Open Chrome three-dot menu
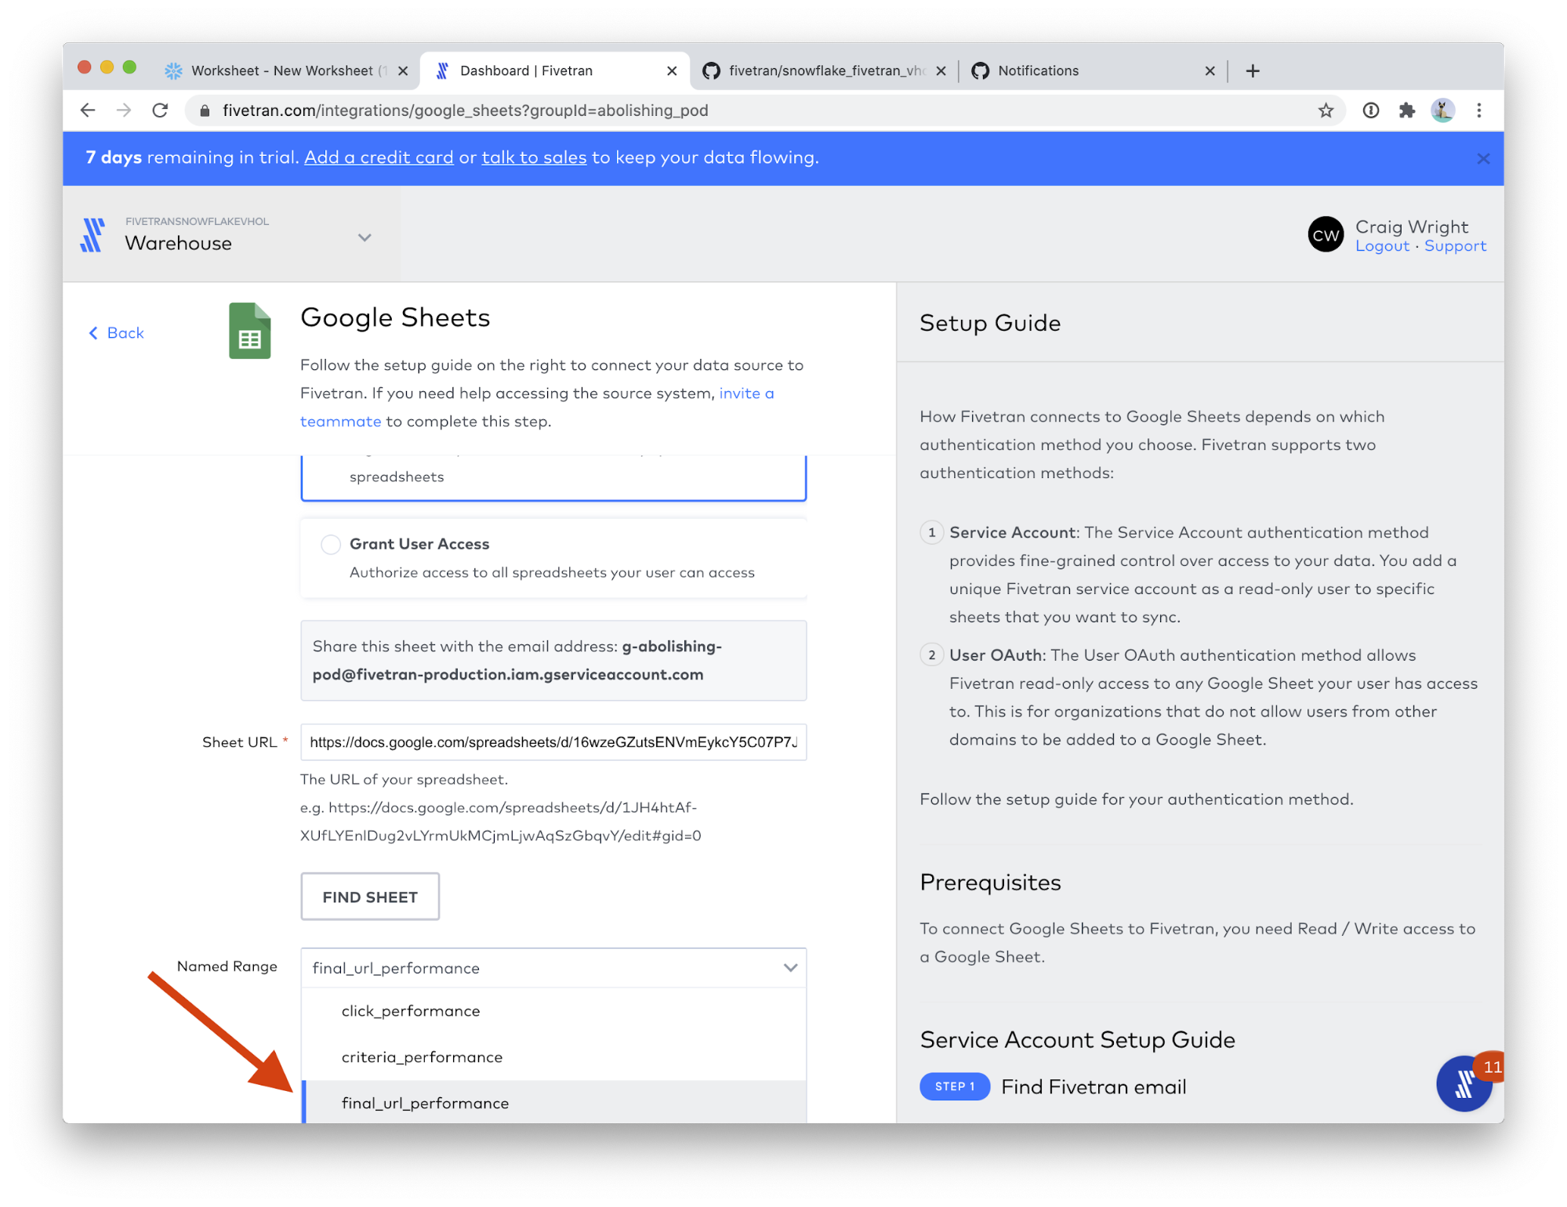The height and width of the screenshot is (1207, 1567). coord(1479,111)
